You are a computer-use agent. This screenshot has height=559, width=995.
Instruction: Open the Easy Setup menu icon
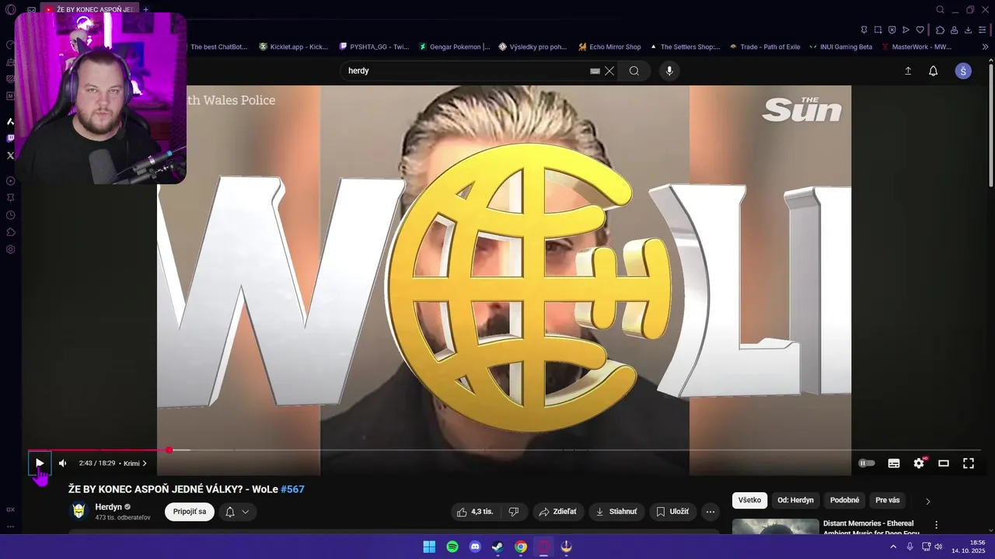(983, 30)
